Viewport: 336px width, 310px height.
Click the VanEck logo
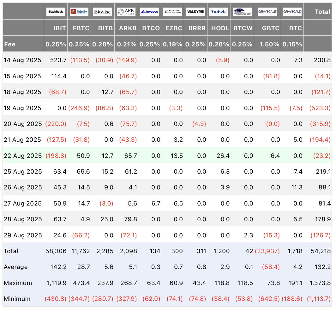(x=219, y=12)
